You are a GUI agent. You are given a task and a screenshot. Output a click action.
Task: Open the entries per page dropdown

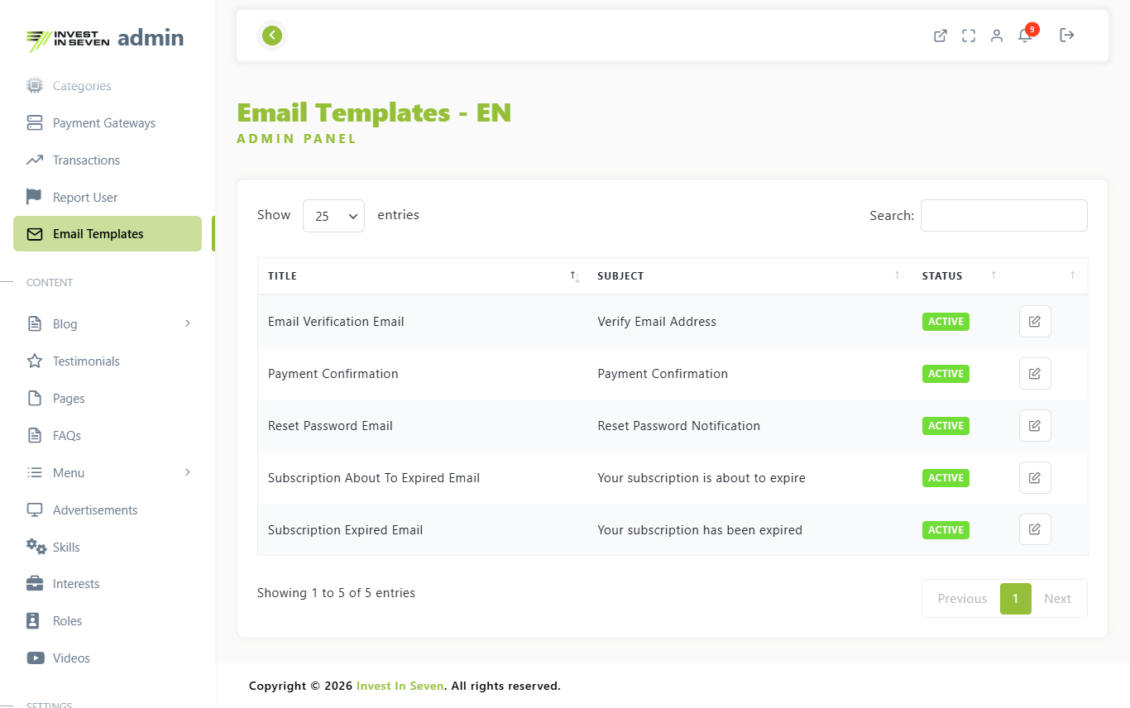click(x=333, y=216)
